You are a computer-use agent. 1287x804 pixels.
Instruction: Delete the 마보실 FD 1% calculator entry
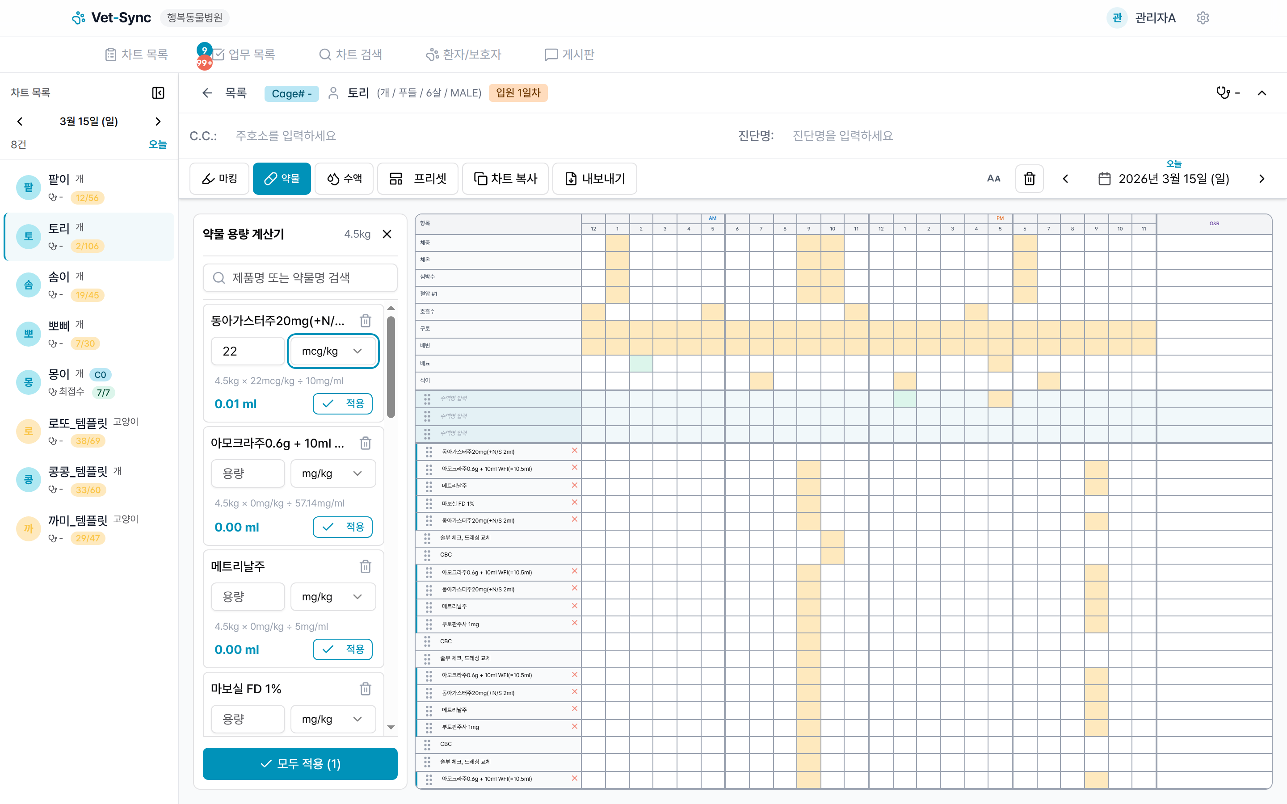[x=365, y=689]
